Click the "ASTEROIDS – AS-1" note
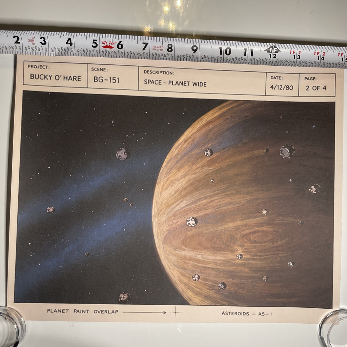 tap(247, 313)
